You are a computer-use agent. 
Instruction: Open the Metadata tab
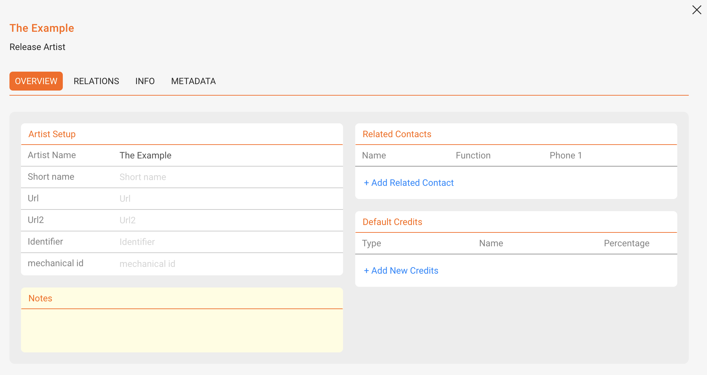(193, 81)
